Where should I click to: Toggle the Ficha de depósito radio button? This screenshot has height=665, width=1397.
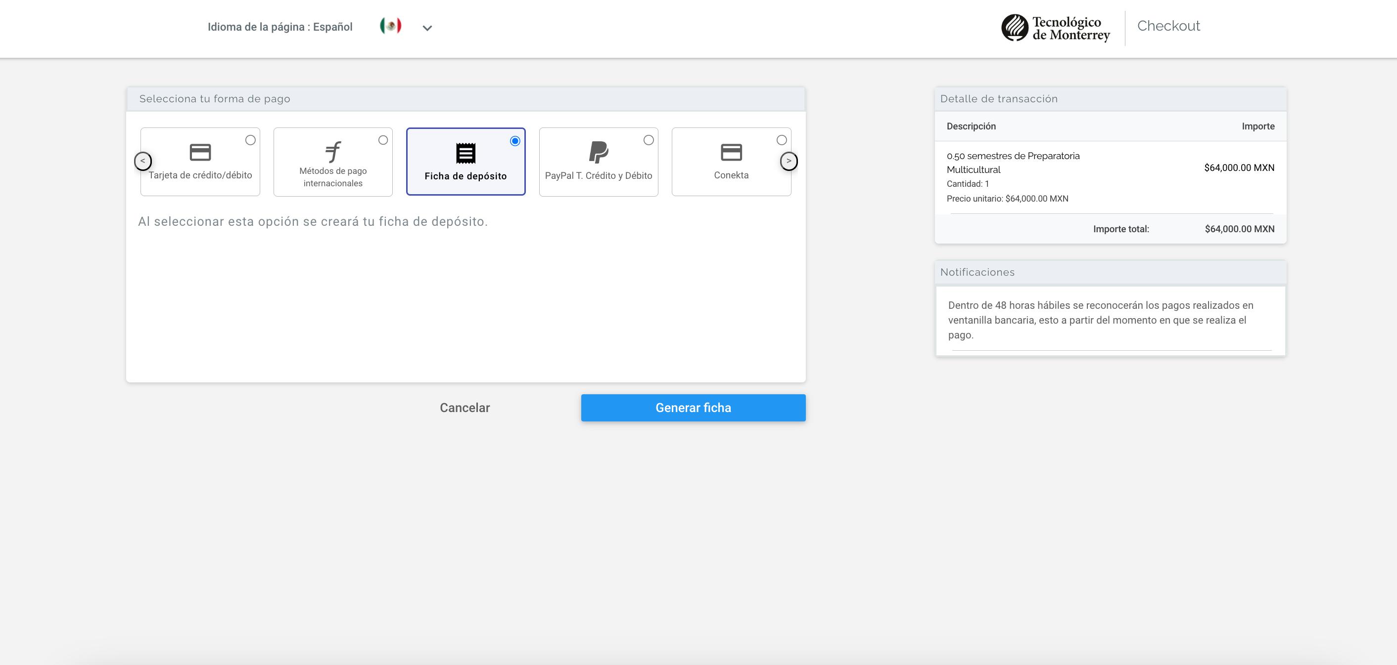click(514, 141)
